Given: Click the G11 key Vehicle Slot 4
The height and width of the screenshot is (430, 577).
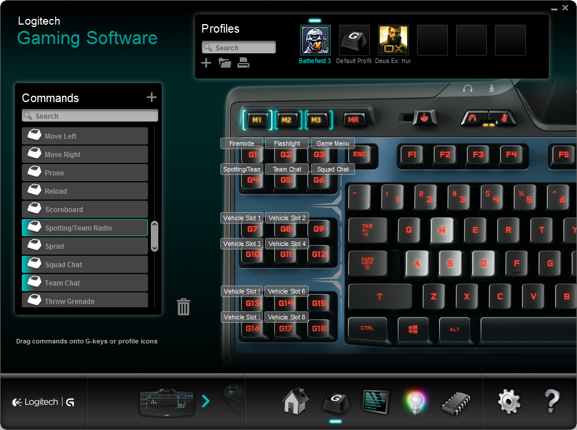Looking at the screenshot, I should coord(286,255).
